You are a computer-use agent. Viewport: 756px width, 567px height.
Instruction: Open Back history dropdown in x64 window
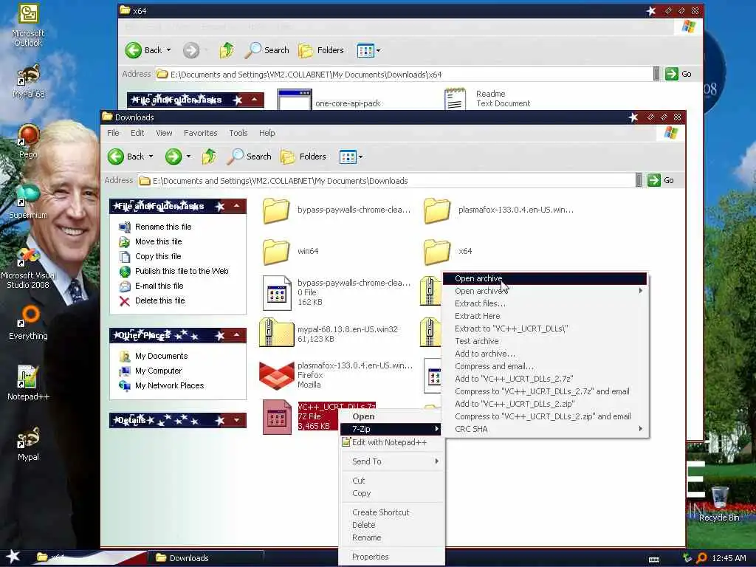169,50
